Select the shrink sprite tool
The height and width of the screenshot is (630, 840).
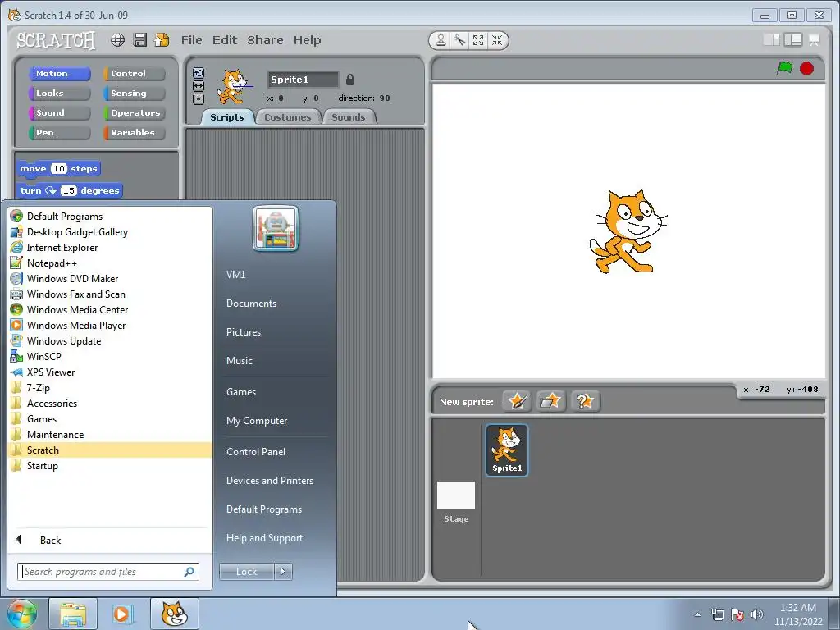point(497,40)
